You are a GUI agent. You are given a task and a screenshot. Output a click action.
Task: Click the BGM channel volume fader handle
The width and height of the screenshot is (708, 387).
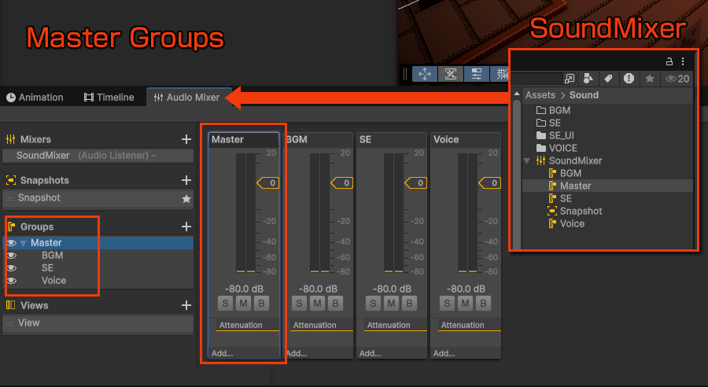(x=341, y=183)
